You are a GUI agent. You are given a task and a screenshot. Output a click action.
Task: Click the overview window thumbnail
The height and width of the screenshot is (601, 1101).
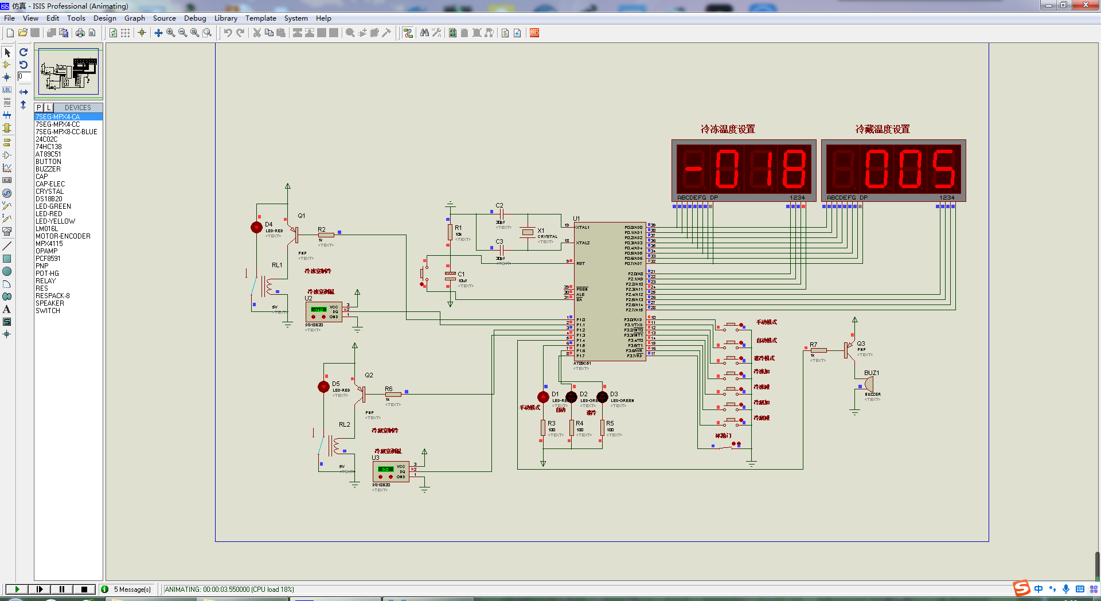(68, 72)
